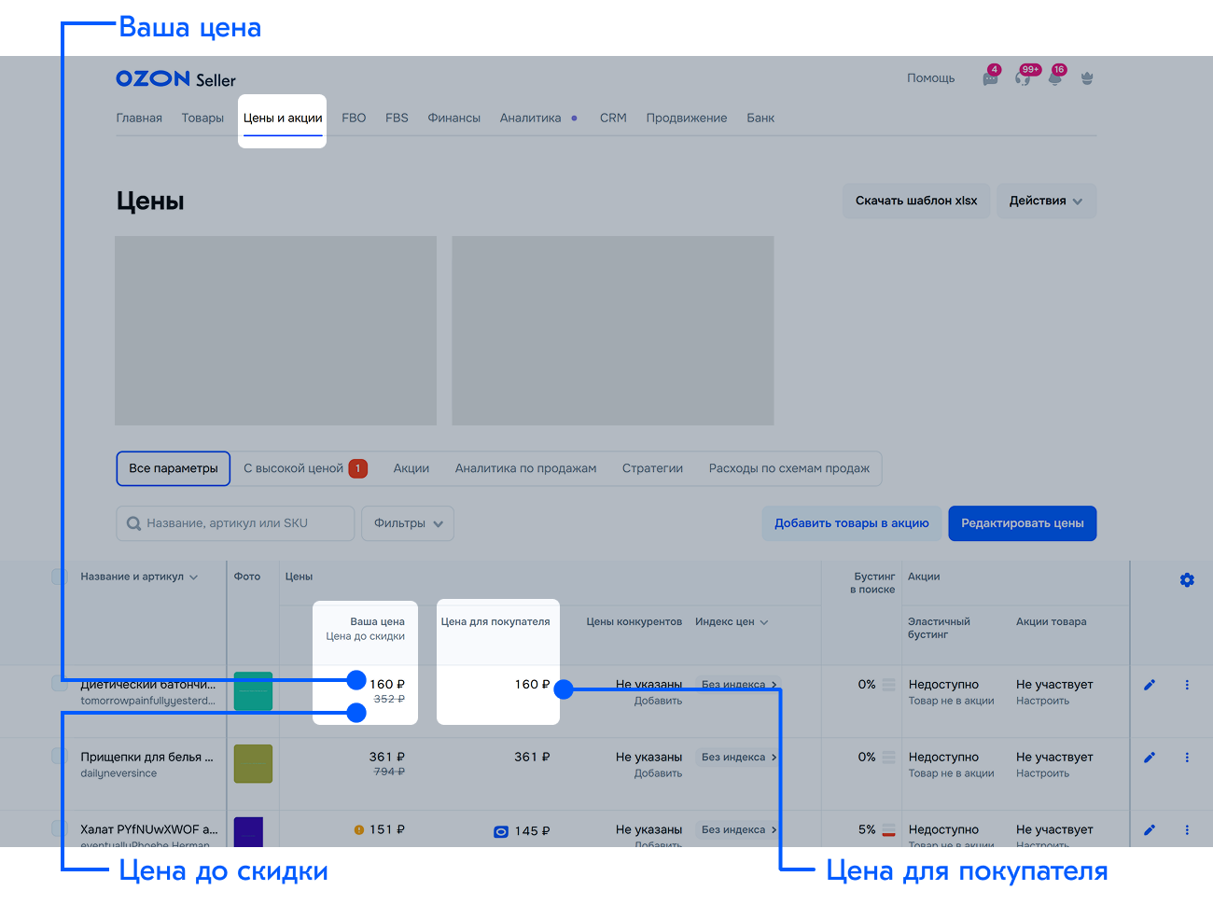Expand the Индекс цен column dropdown
Image resolution: width=1213 pixels, height=918 pixels.
(x=732, y=622)
